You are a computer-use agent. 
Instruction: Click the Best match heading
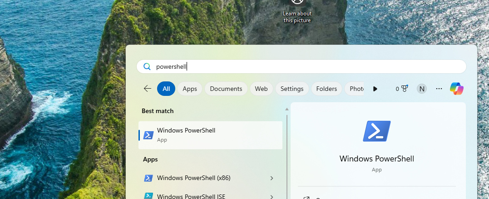[x=158, y=111]
